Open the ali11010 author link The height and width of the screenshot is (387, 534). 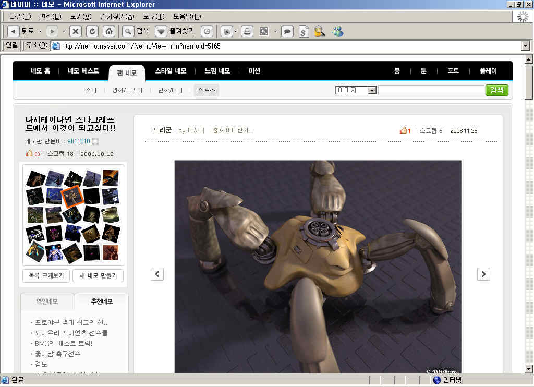coord(79,141)
